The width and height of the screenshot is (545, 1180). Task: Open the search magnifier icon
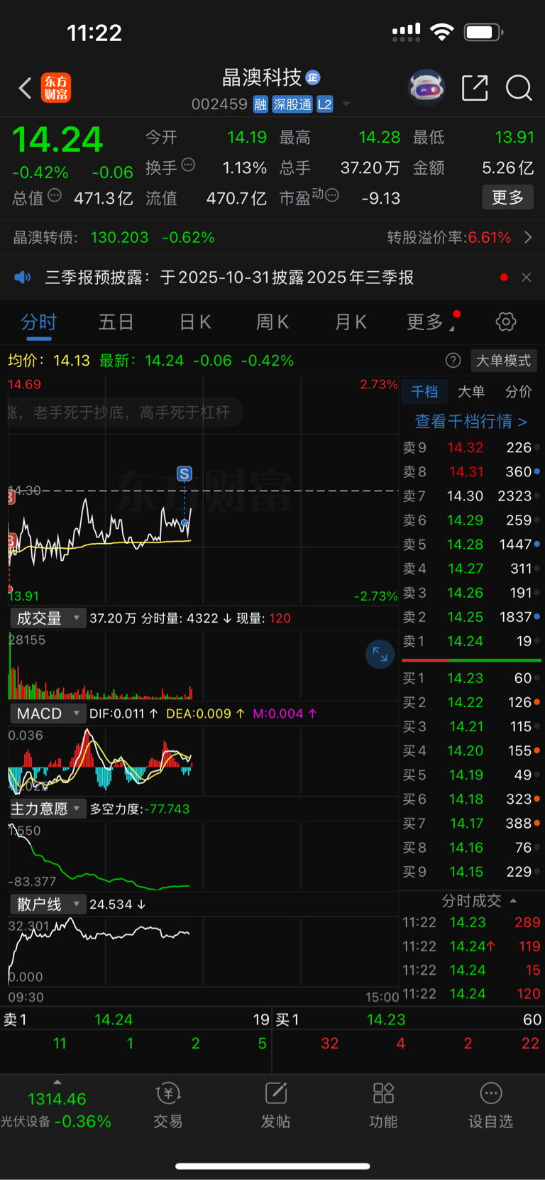pos(519,88)
